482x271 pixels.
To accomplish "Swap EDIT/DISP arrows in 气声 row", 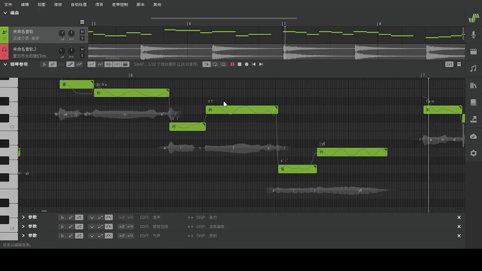I will 191,236.
